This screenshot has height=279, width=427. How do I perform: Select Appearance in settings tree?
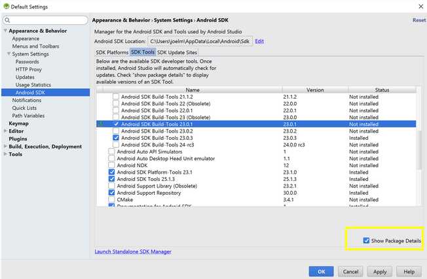tap(26, 39)
